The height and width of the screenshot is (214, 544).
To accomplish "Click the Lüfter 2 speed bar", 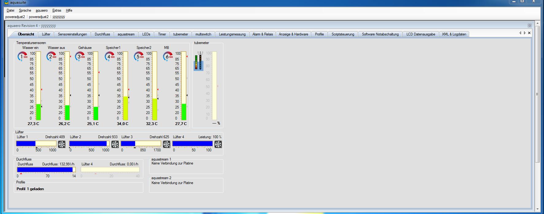I will pos(89,143).
